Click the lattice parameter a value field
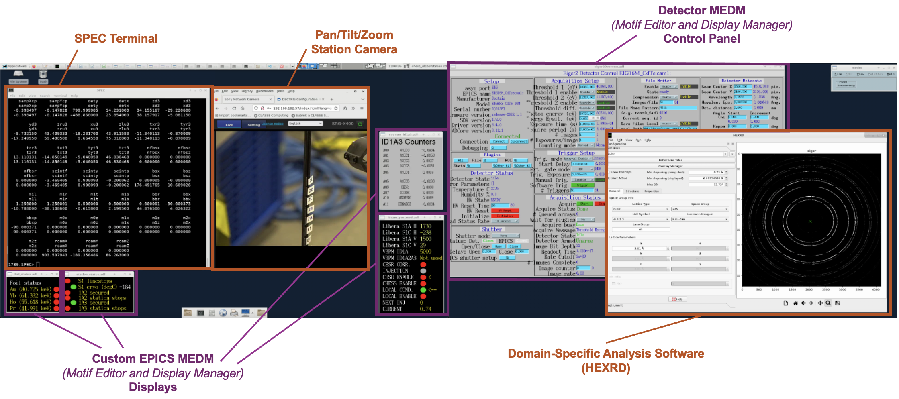 click(640, 248)
